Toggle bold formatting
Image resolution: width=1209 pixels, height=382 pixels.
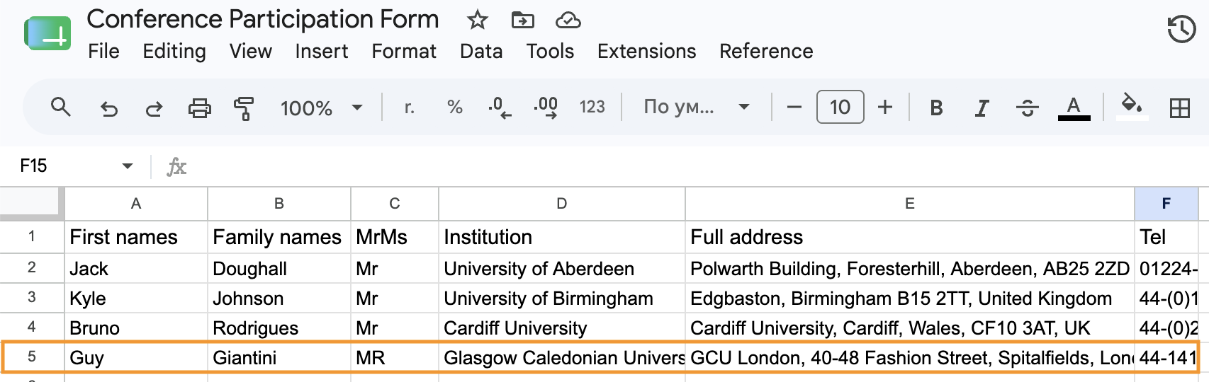pos(936,108)
